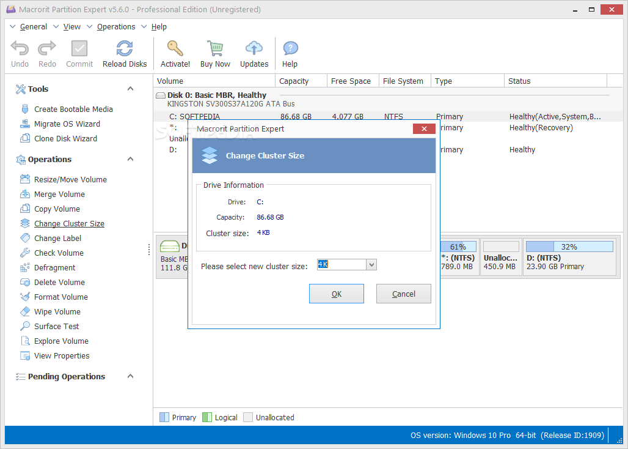Run the Check Volume operation
Viewport: 628px width, 449px height.
[x=59, y=253]
